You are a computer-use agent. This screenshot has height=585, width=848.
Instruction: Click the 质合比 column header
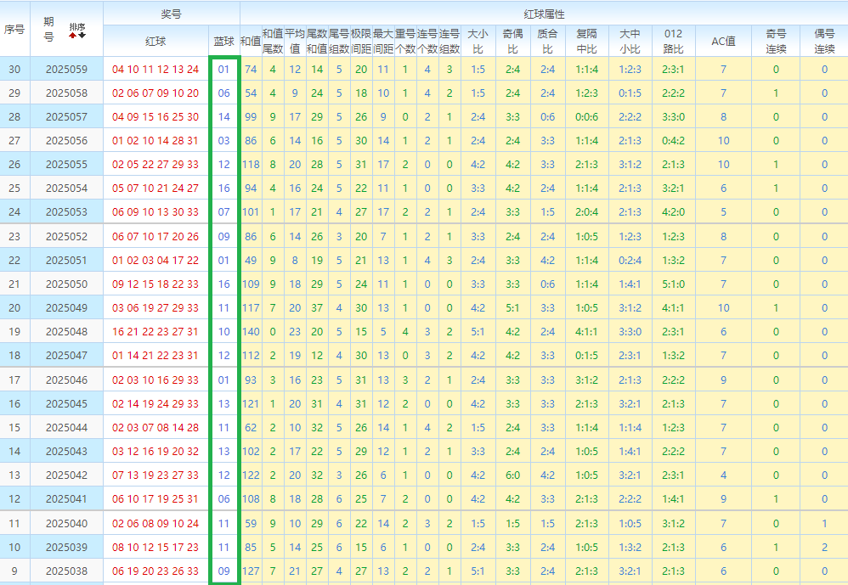[x=547, y=41]
